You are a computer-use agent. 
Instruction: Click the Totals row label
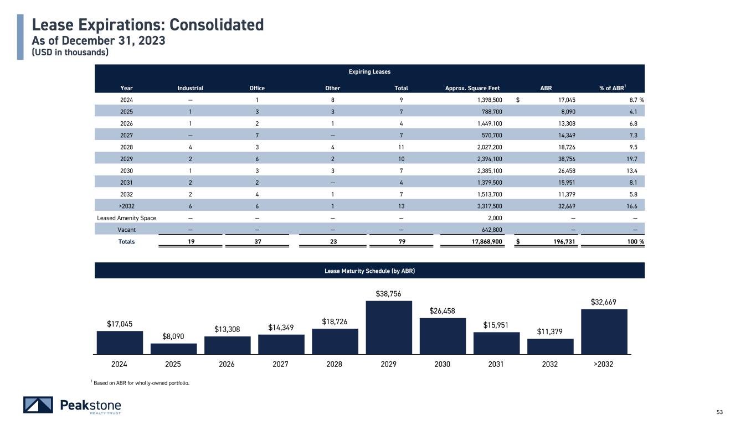click(126, 242)
